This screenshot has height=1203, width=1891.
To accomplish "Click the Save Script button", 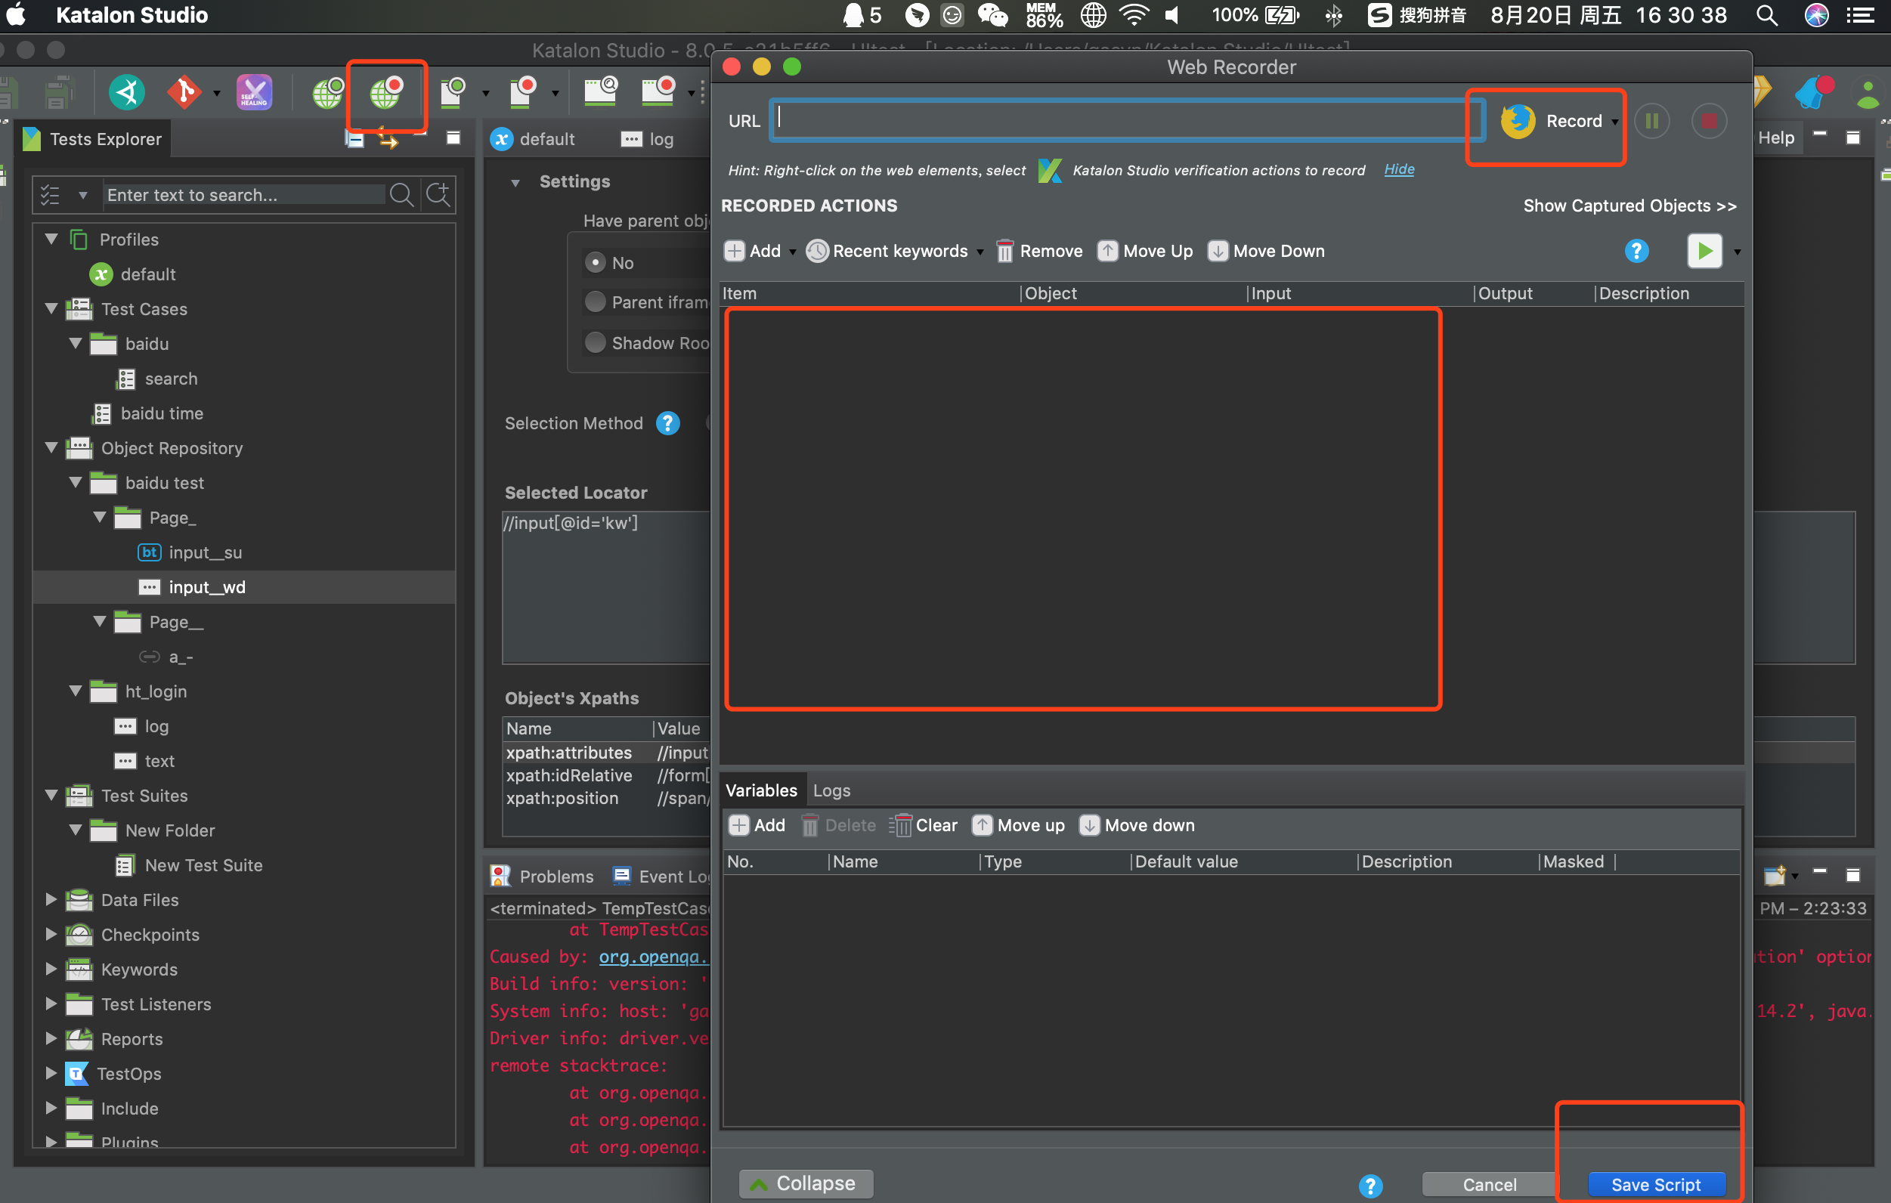I will (x=1655, y=1184).
